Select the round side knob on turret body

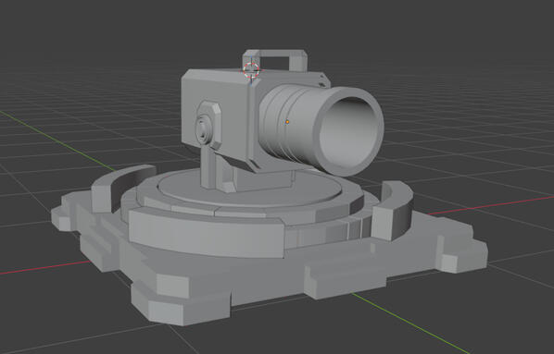[204, 129]
